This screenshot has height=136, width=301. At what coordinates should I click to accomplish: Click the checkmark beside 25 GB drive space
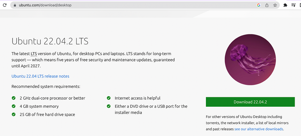[x=14, y=114]
